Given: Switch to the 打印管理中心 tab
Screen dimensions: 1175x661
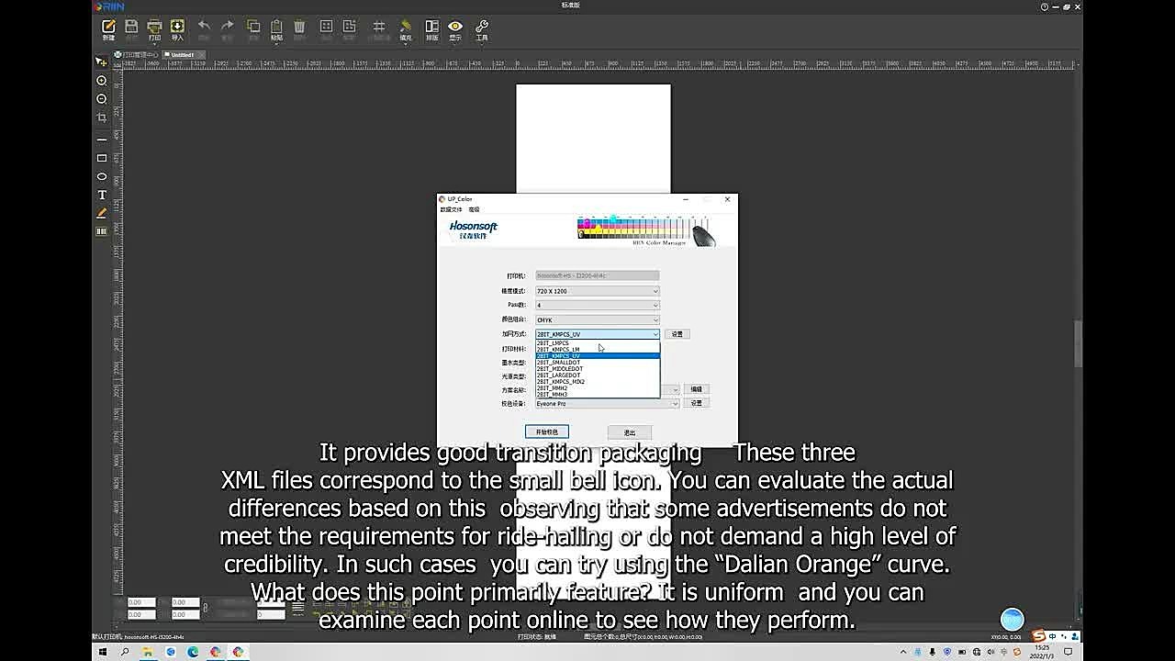Looking at the screenshot, I should click(x=139, y=55).
